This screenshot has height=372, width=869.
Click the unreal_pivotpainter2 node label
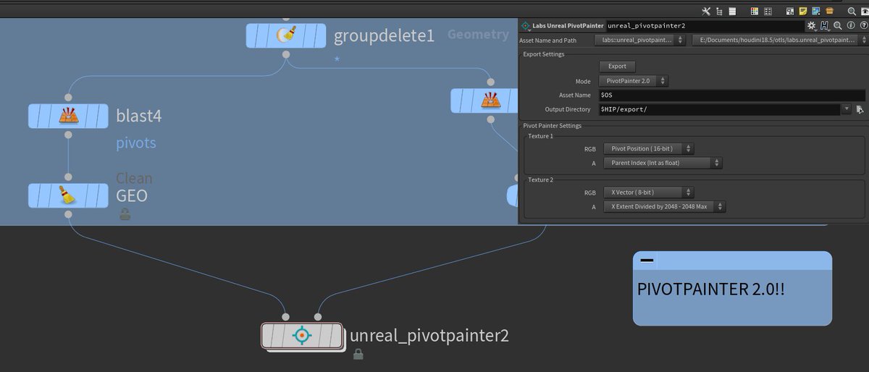[x=429, y=335]
